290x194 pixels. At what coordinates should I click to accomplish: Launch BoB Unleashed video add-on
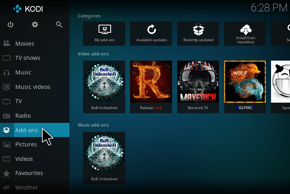[x=104, y=87]
